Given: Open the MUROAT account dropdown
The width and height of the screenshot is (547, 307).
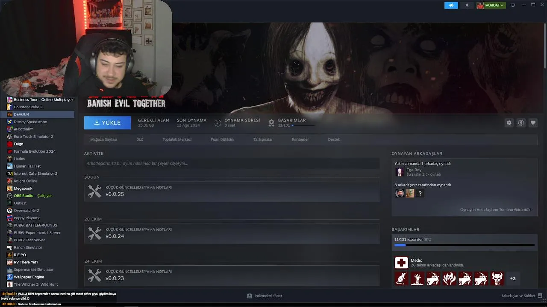Looking at the screenshot, I should point(491,5).
